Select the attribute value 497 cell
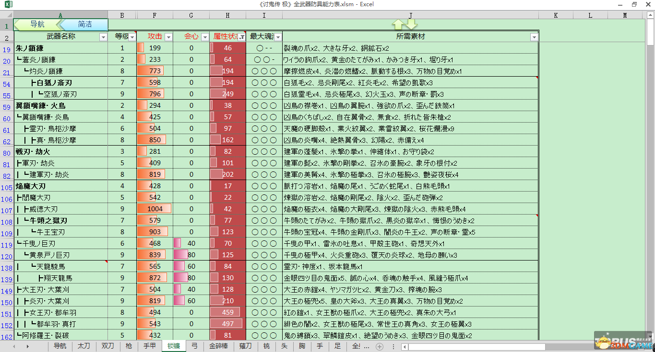The image size is (655, 352). tap(227, 324)
